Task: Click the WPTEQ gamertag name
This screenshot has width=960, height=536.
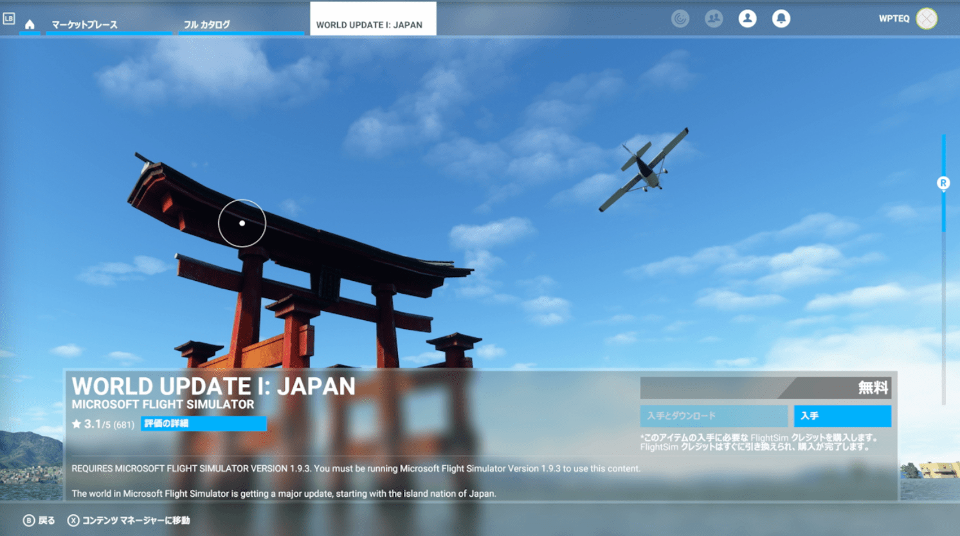Action: point(894,19)
